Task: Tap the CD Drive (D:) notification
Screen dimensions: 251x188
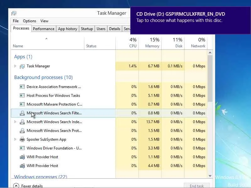Action: click(x=190, y=20)
